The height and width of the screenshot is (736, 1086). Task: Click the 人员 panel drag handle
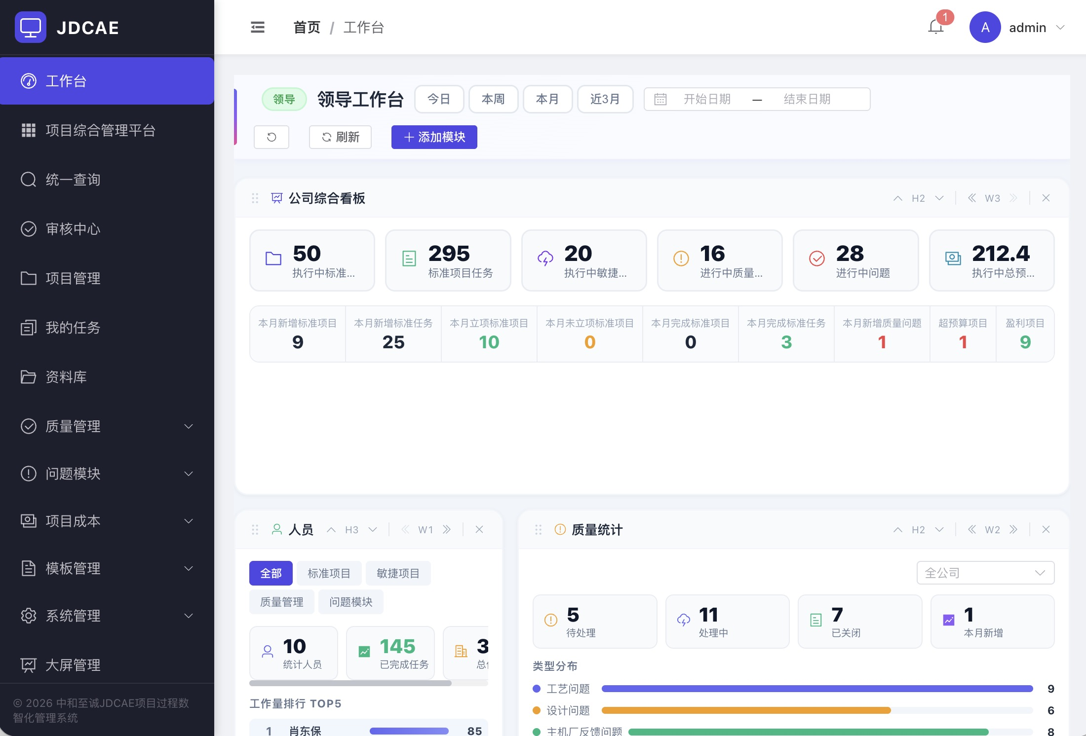[x=255, y=530]
